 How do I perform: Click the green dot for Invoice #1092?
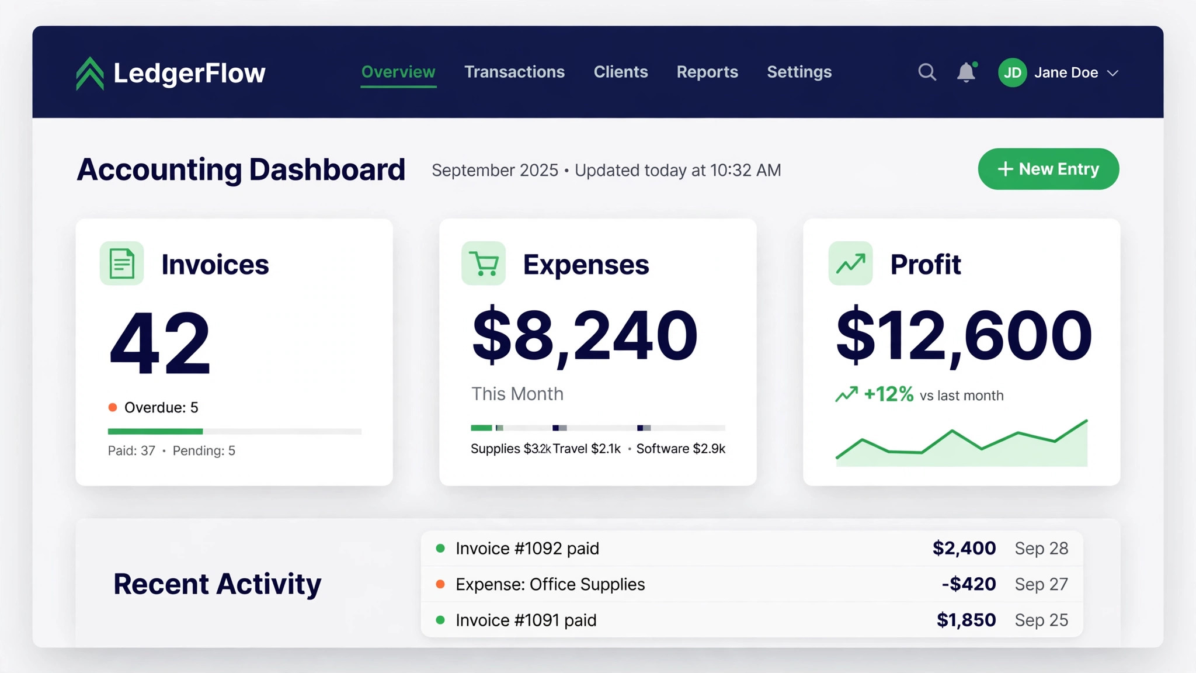coord(440,548)
